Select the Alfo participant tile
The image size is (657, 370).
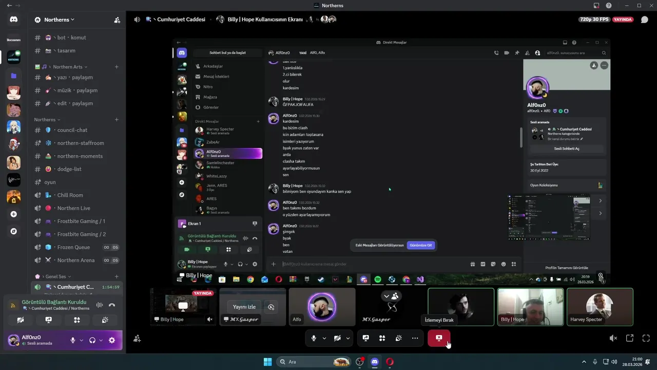click(322, 307)
